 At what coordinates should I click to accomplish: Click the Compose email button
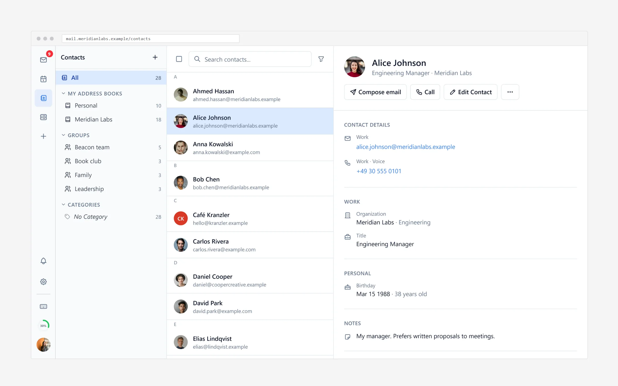(375, 92)
